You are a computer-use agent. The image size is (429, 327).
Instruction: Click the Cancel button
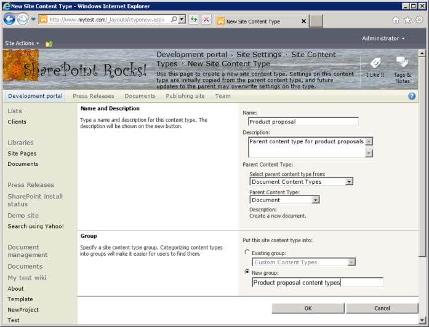[x=382, y=308]
